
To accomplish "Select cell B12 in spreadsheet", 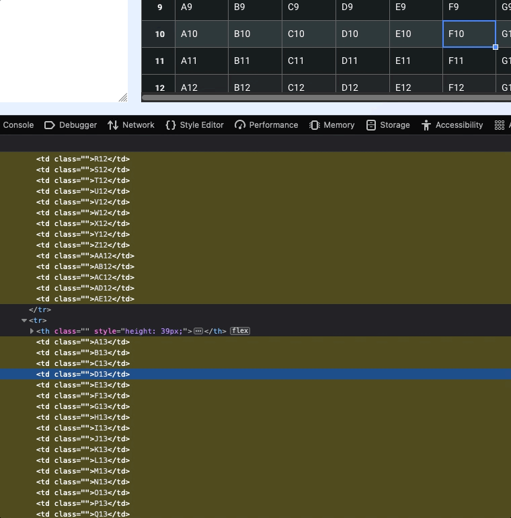I will pyautogui.click(x=255, y=84).
